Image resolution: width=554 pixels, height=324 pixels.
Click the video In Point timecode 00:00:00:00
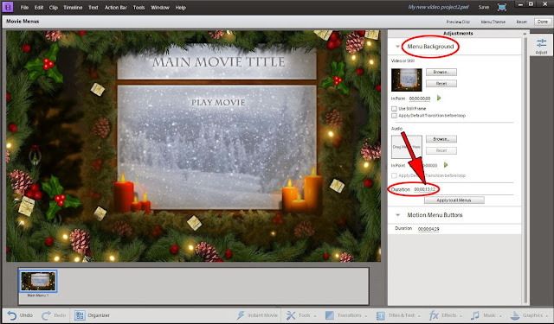coord(420,98)
